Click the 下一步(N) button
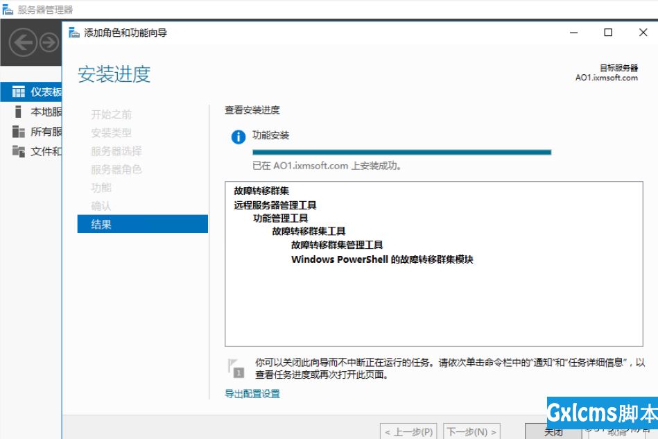This screenshot has width=658, height=439. coord(471,431)
